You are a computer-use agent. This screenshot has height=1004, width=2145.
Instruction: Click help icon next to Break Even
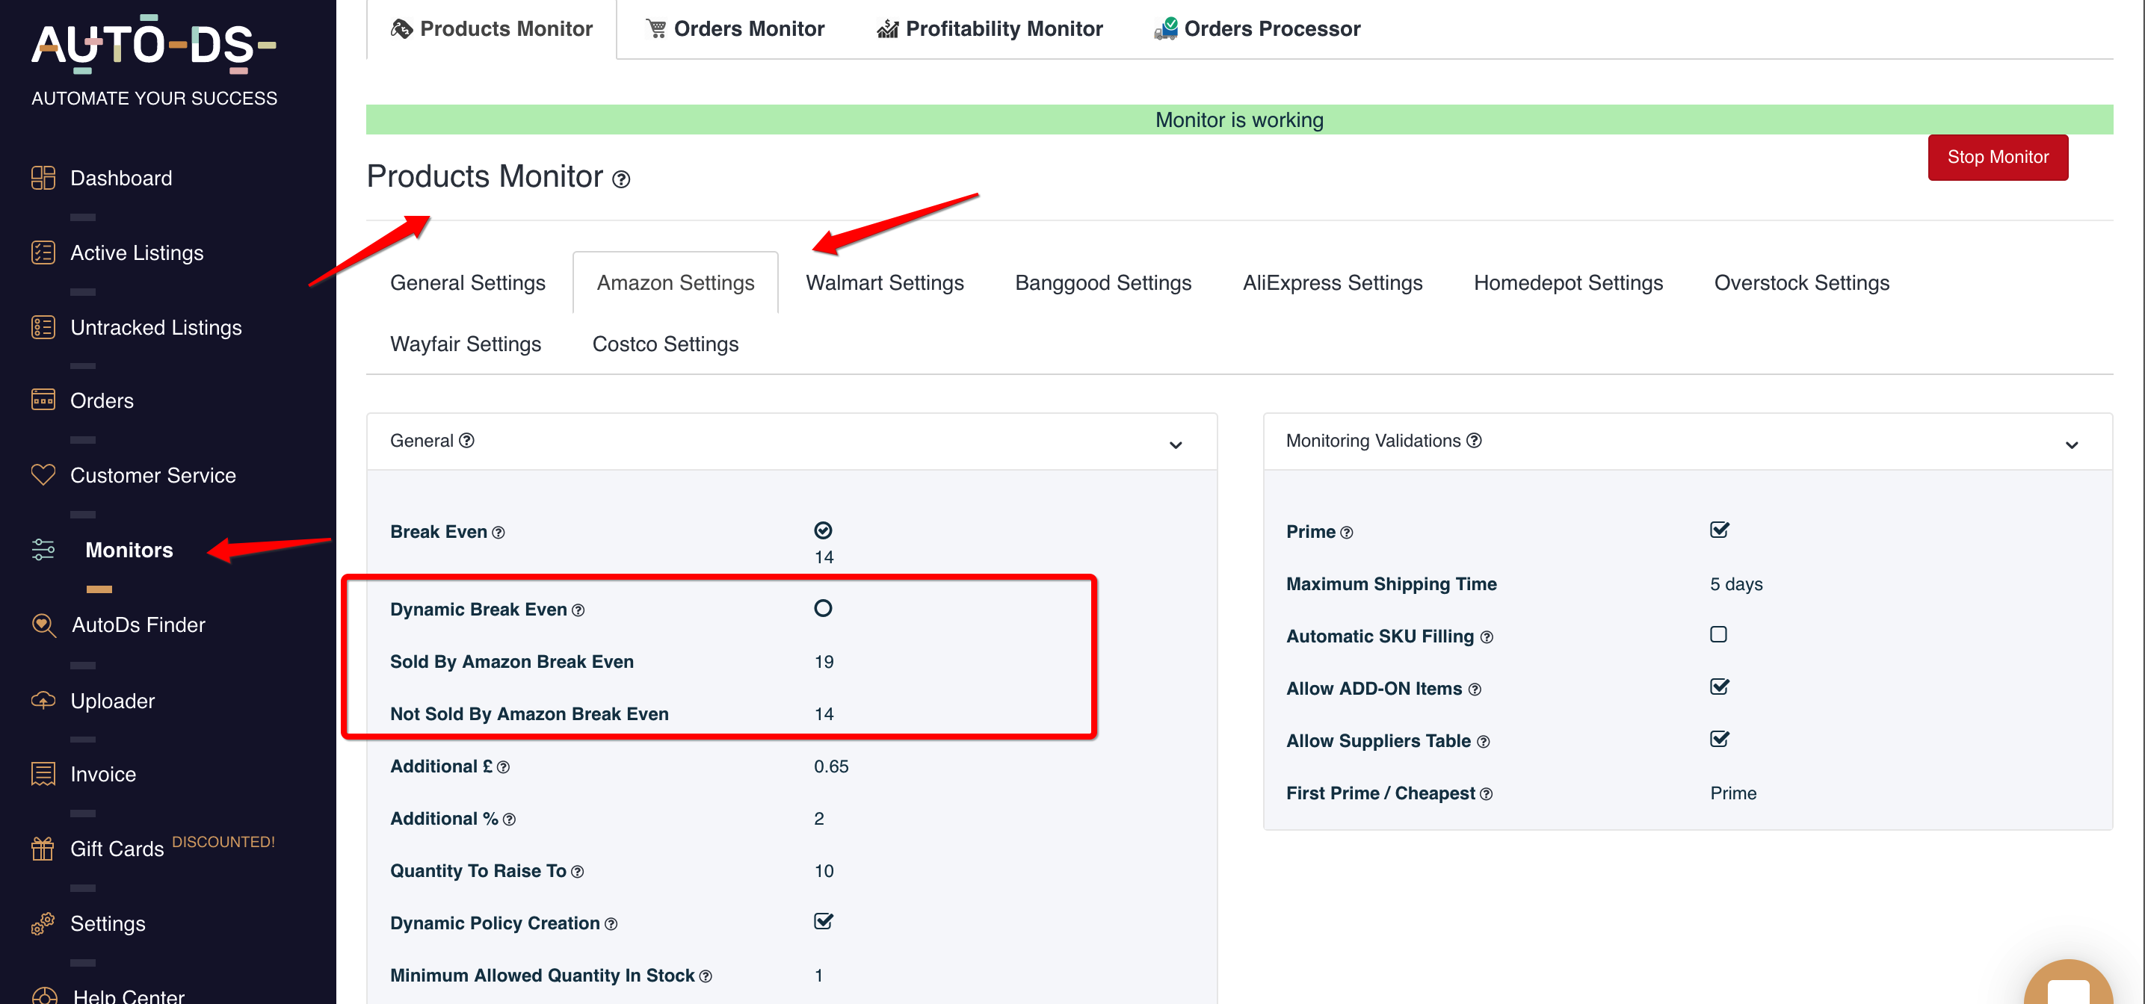498,533
